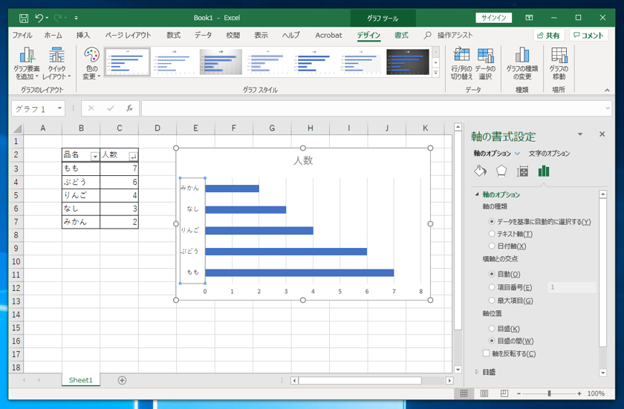Switch to normal view status icon
The width and height of the screenshot is (624, 409).
464,393
